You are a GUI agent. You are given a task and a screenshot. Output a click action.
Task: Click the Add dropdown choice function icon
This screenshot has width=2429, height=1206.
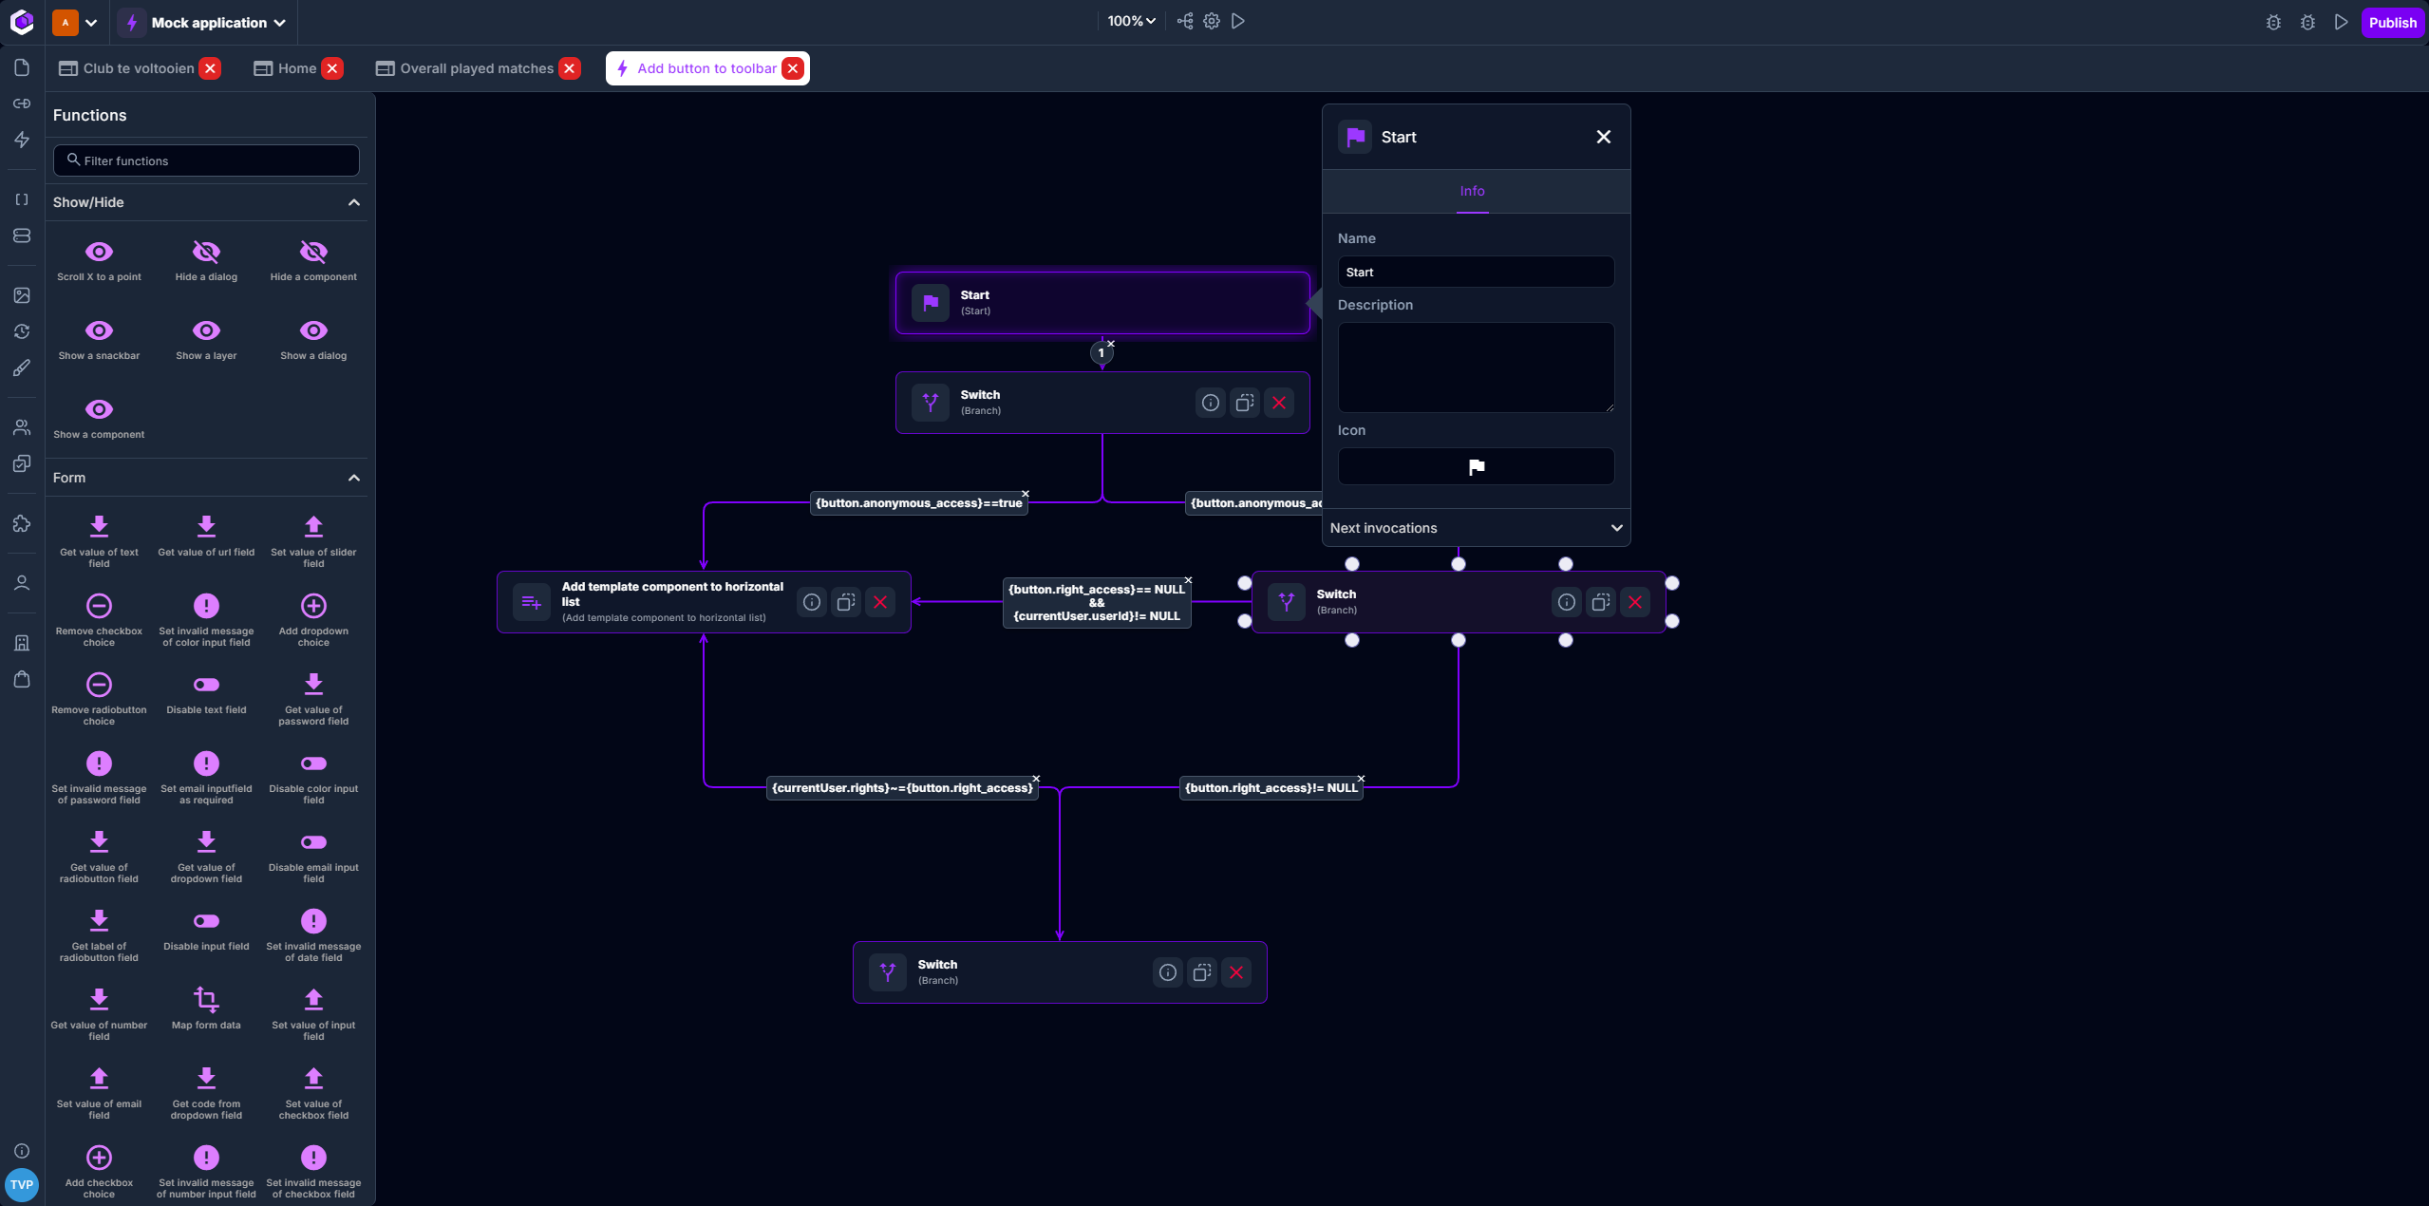click(313, 606)
